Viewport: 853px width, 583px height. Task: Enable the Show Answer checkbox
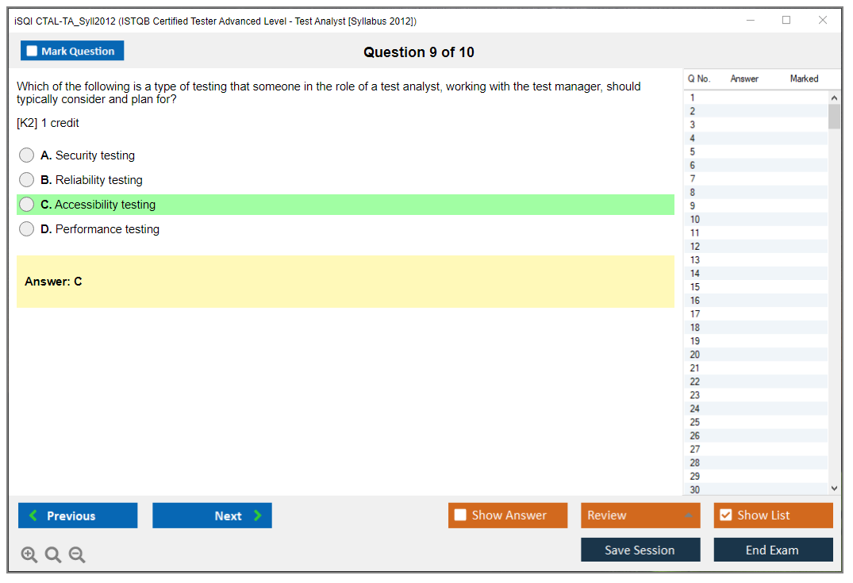(460, 516)
